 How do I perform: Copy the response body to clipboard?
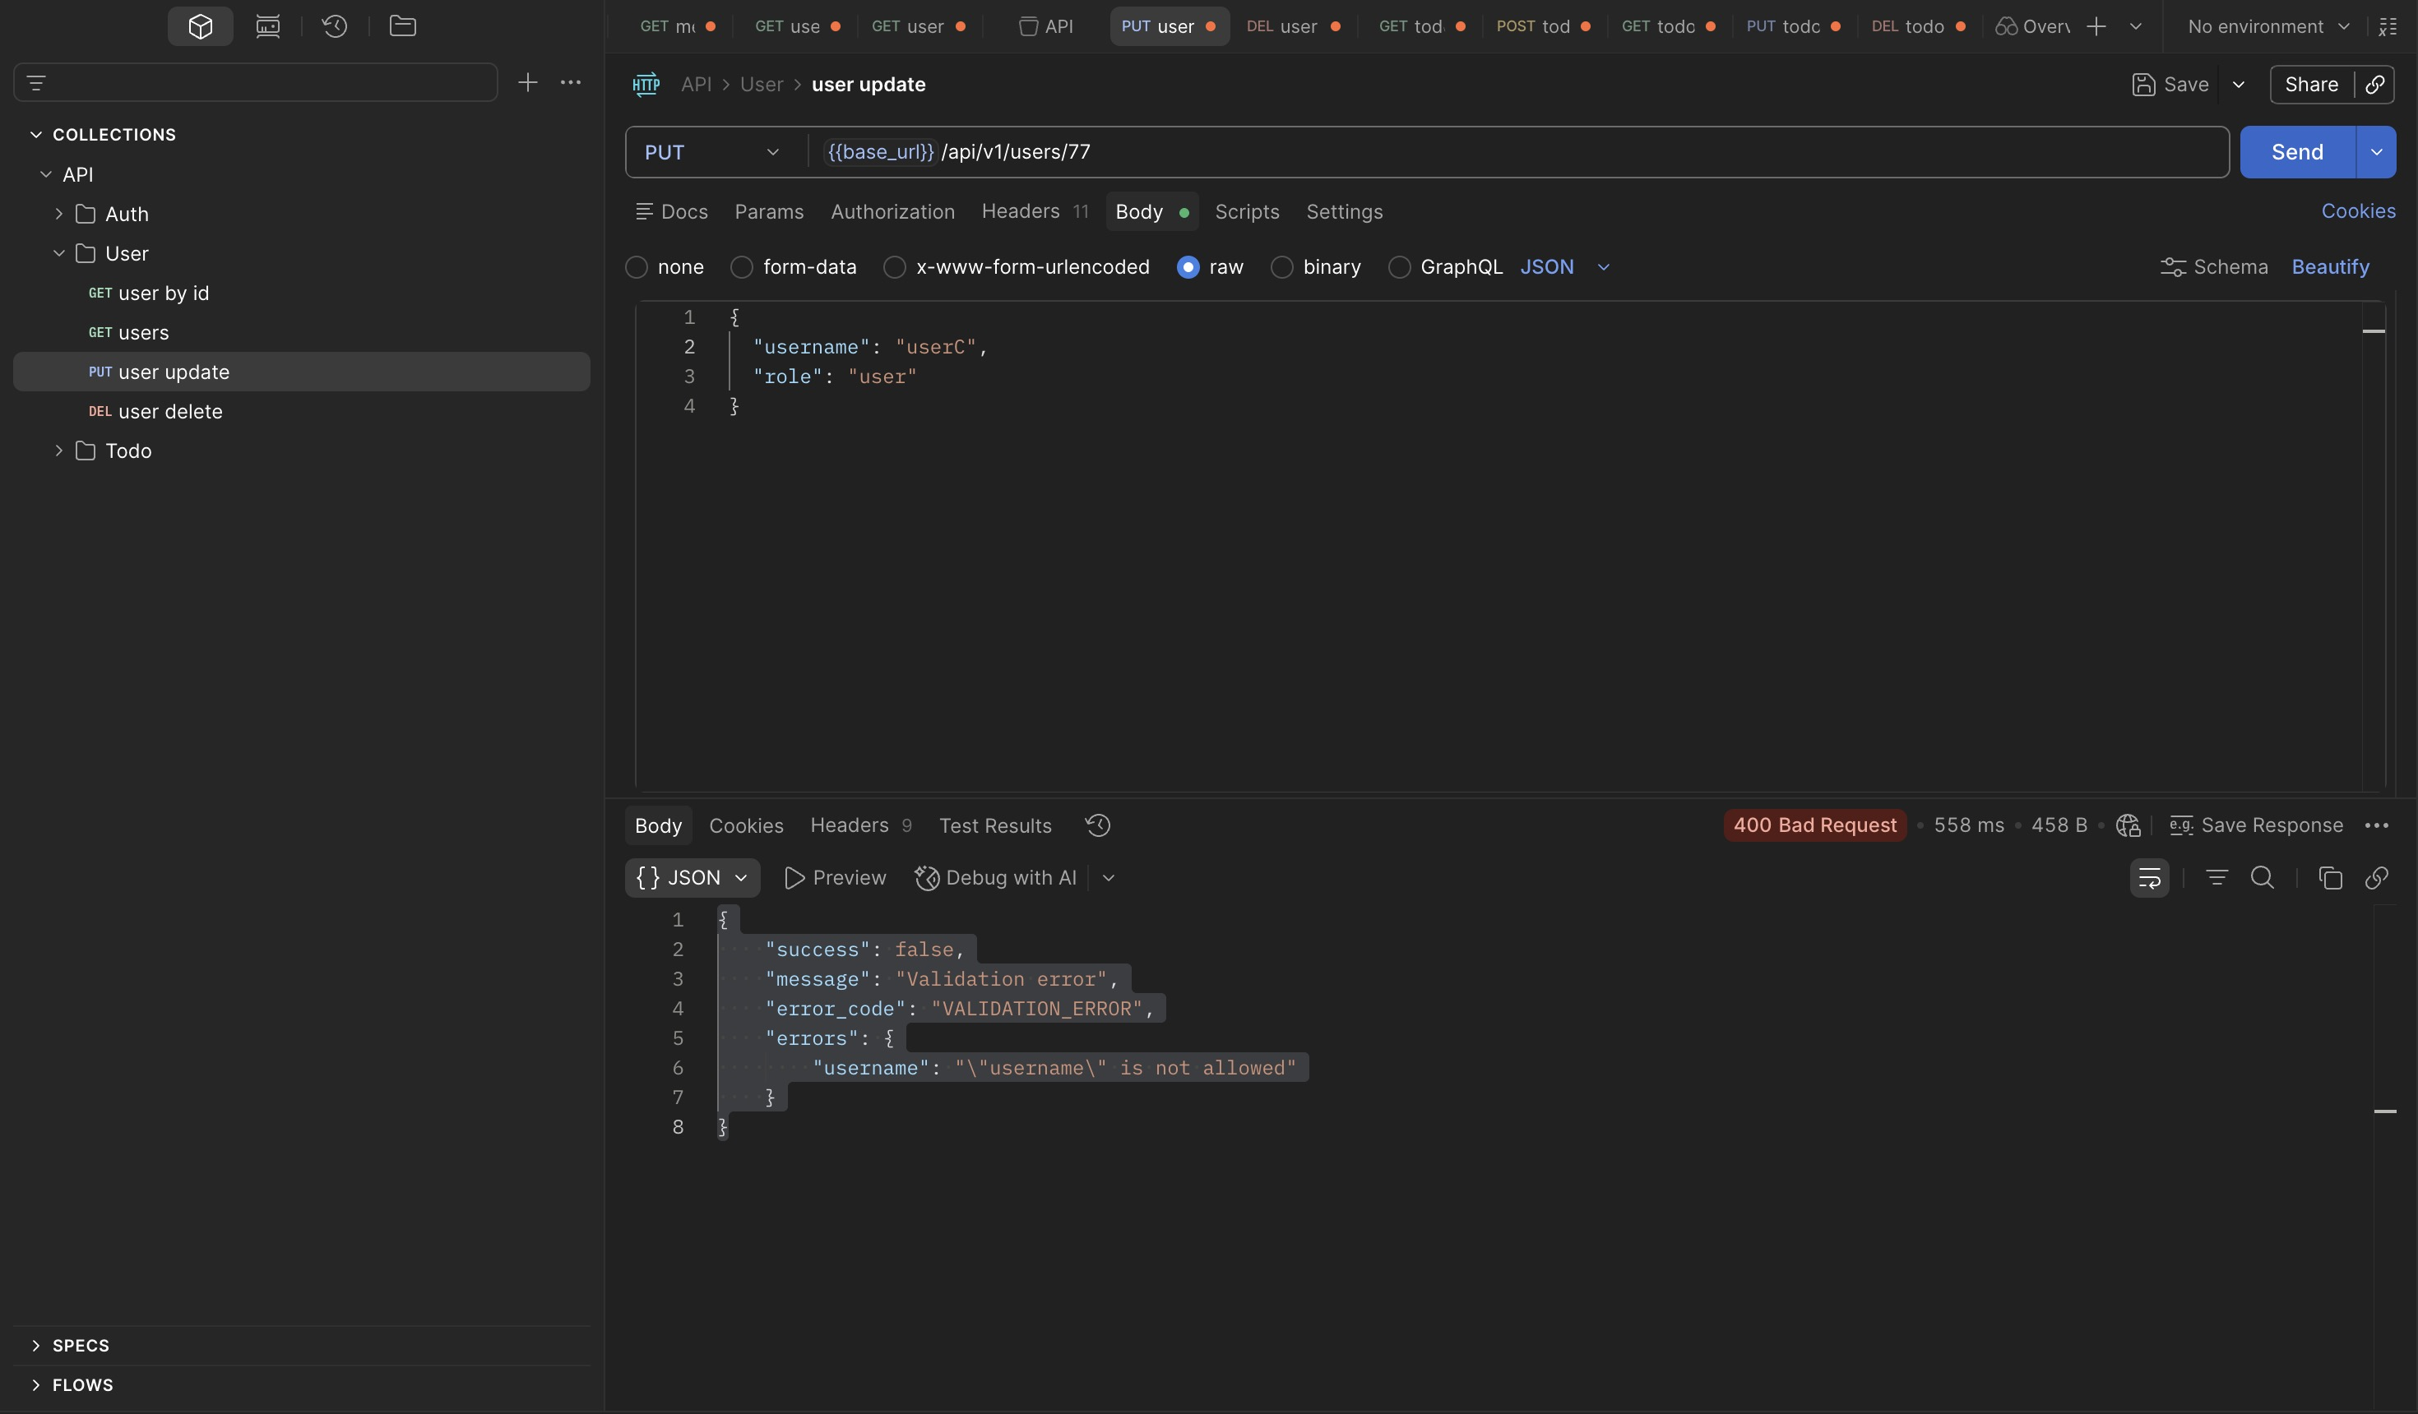click(2330, 878)
